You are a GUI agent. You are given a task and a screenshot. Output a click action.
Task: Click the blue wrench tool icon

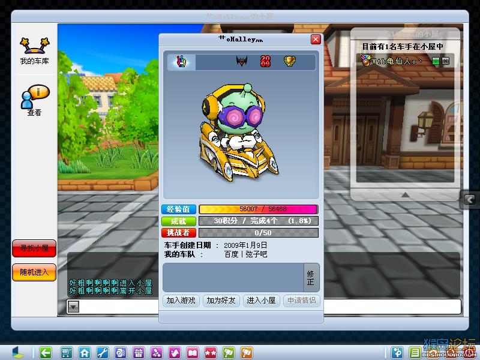(102, 353)
